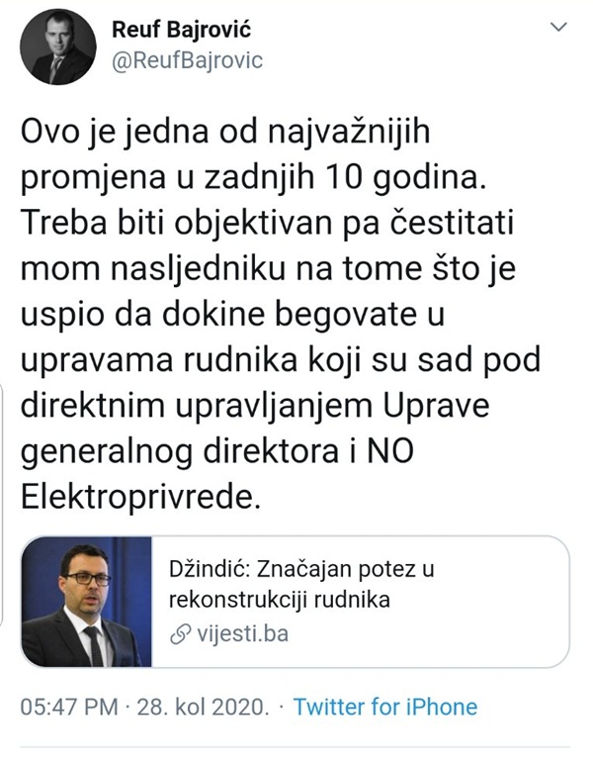Open Reuf Bajrović's profile avatar
This screenshot has width=593, height=769.
(x=57, y=47)
